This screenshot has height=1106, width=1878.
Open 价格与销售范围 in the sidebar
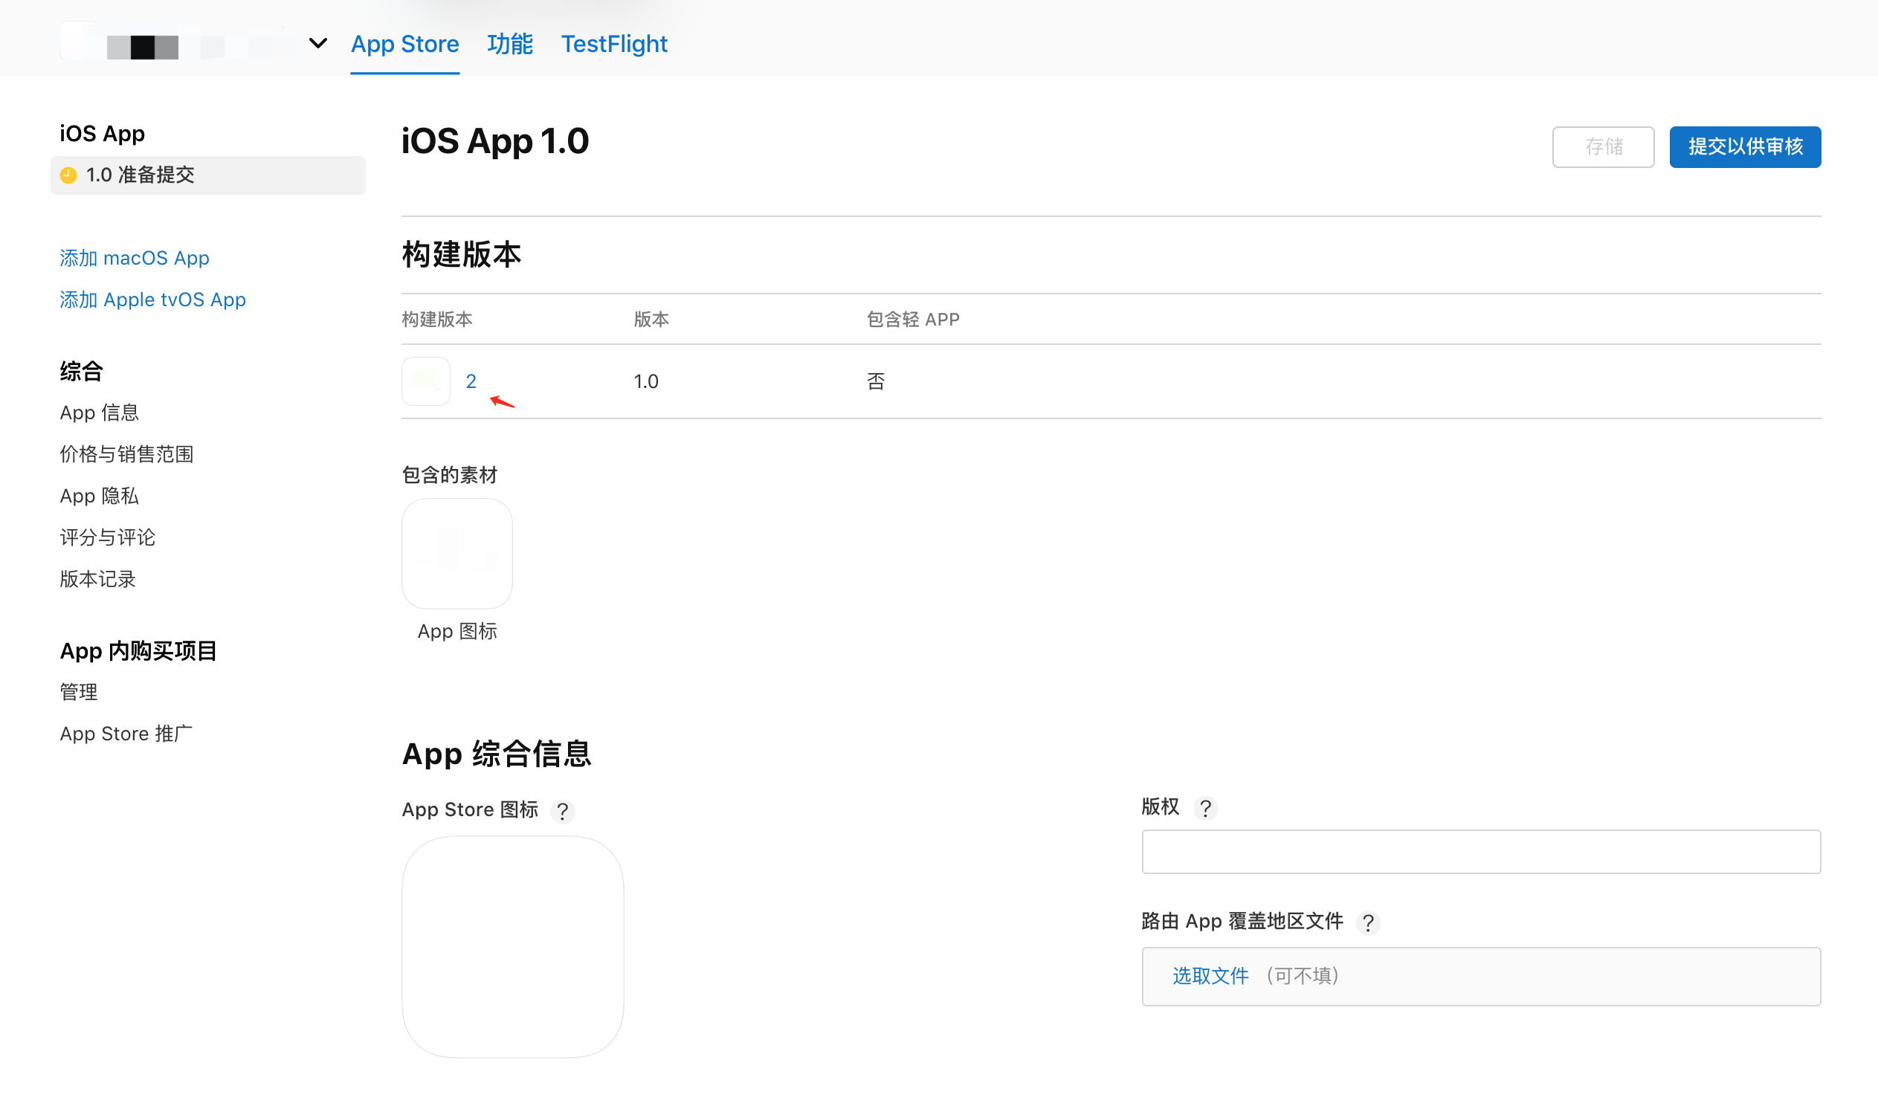[x=126, y=454]
